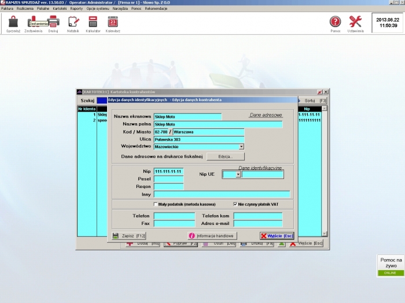Viewport: 405px width, 303px height.
Task: Open the Raporty menu
Action: (76, 9)
